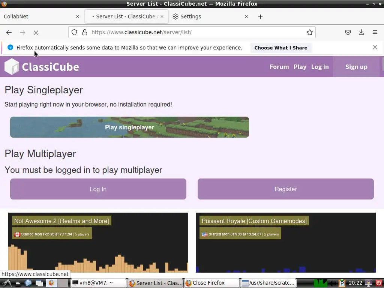
Task: Click the Not Awesome 2 player activity graph
Action: click(x=98, y=258)
